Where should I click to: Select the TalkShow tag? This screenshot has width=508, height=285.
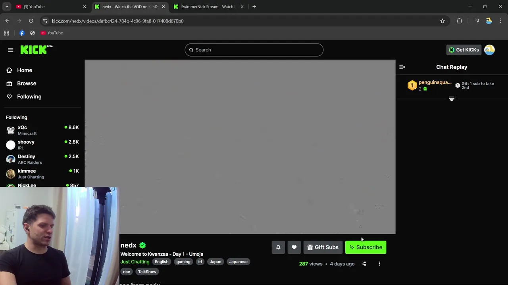click(147, 272)
